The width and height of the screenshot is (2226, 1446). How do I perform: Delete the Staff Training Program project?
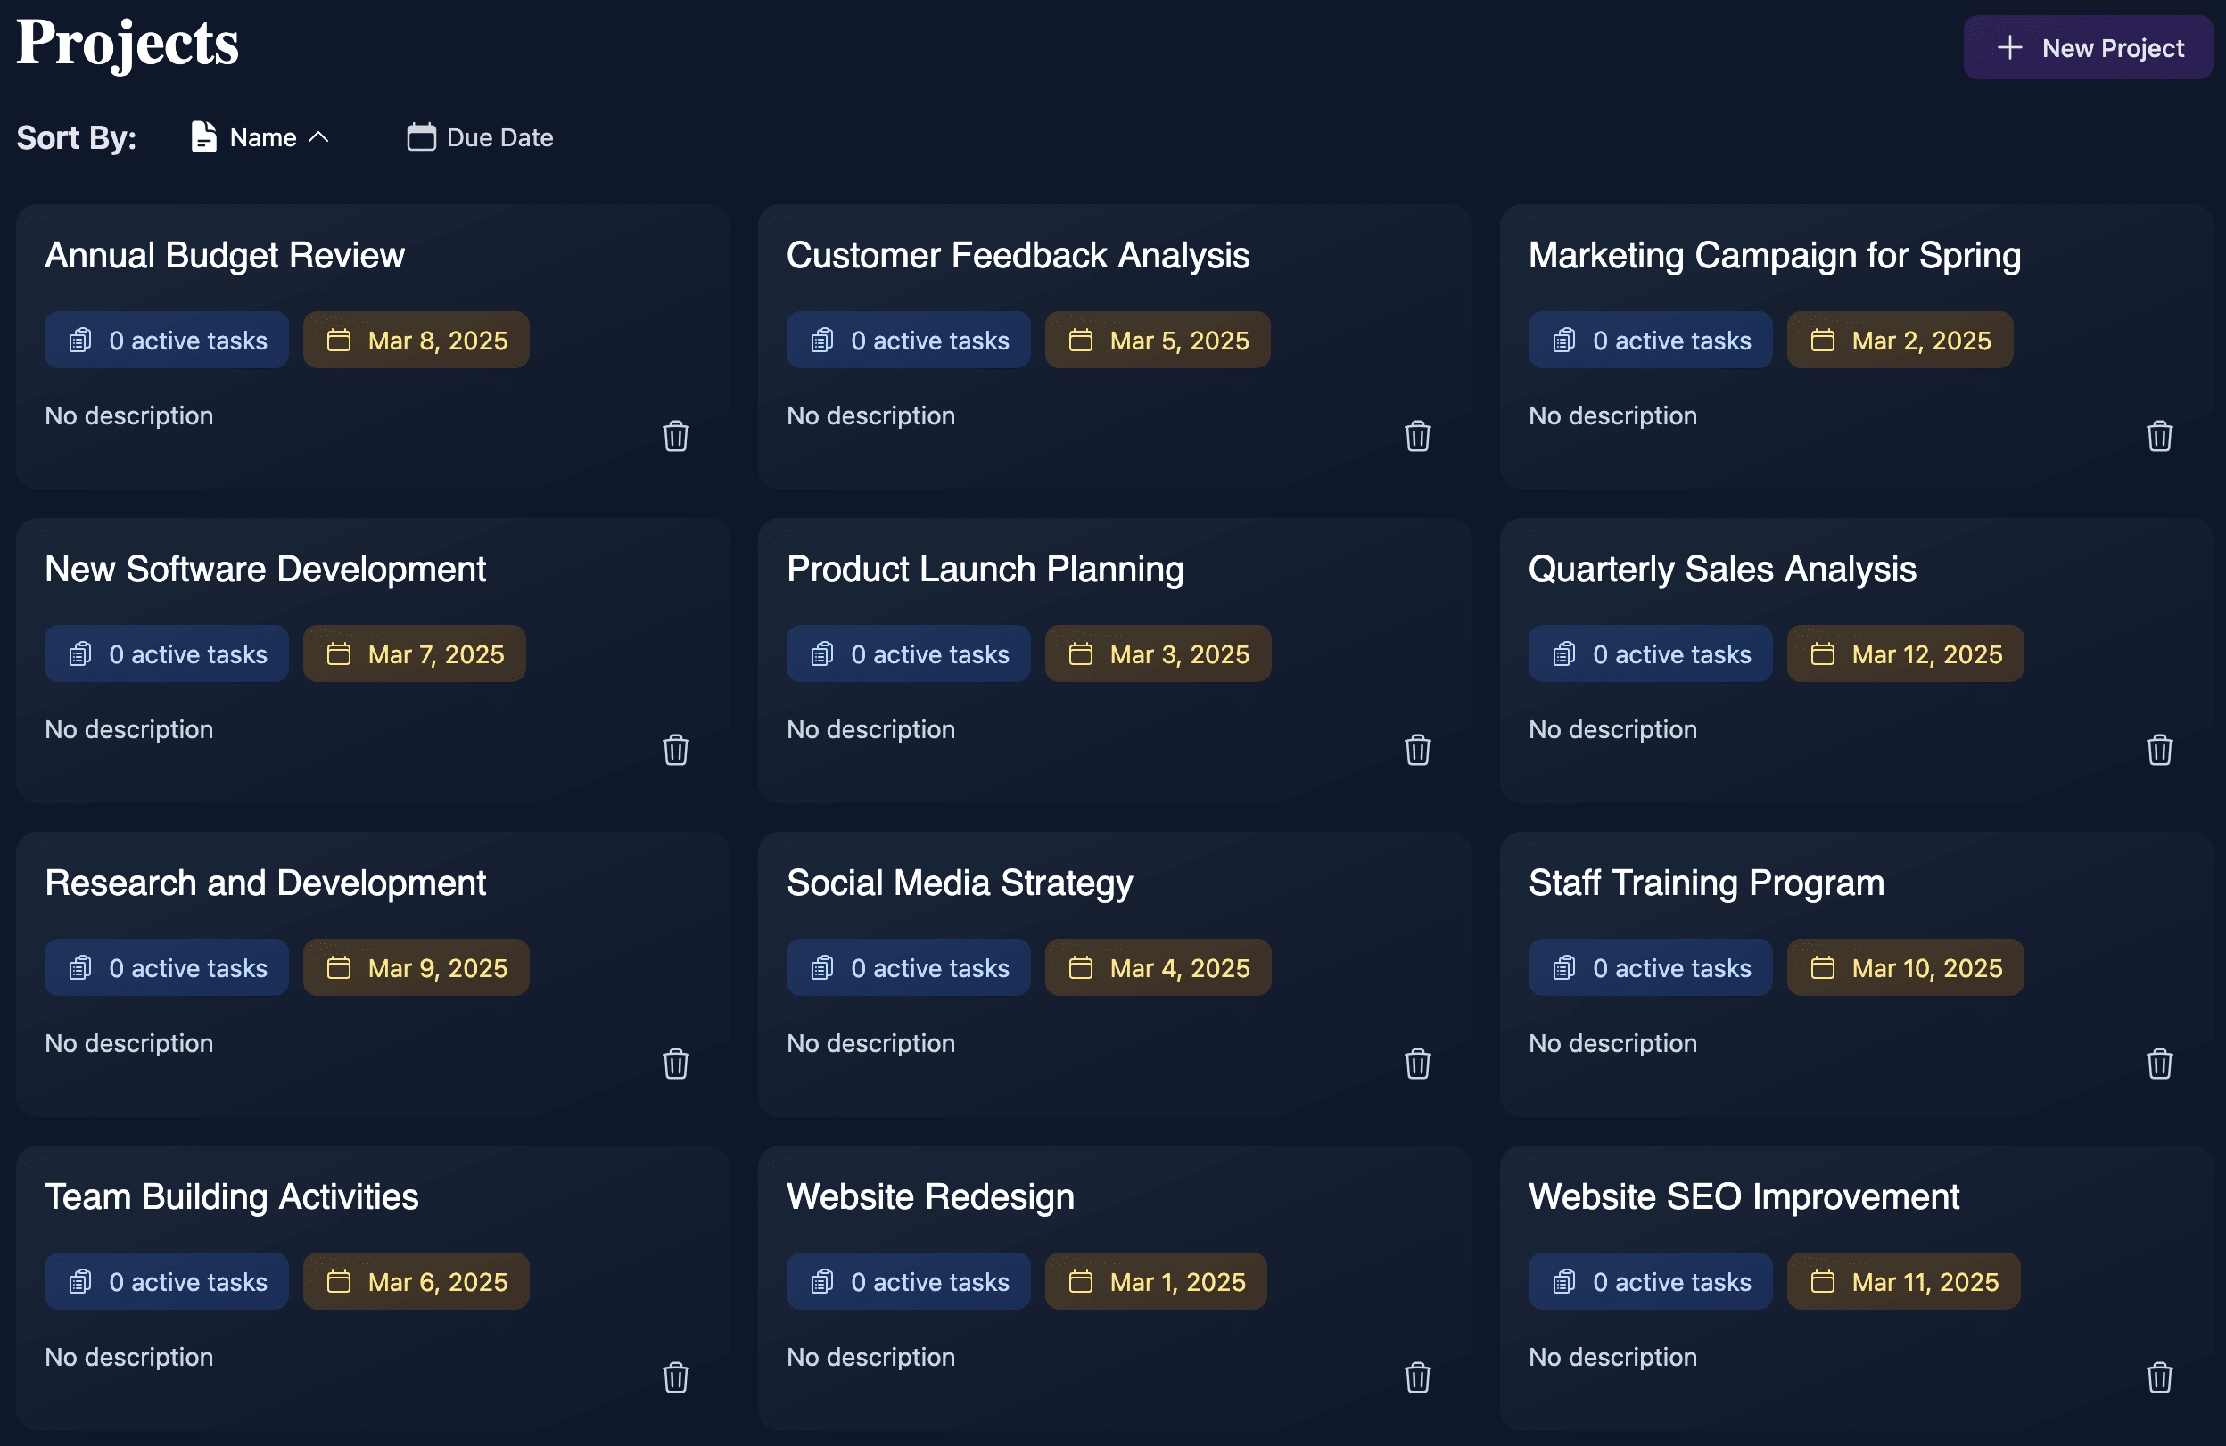(x=2158, y=1064)
